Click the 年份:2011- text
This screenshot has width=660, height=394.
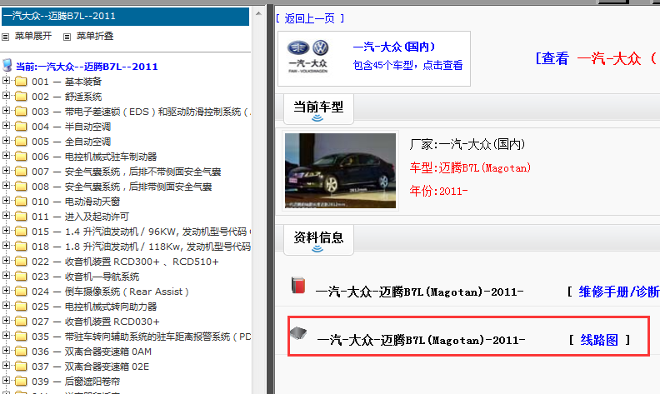coord(438,191)
